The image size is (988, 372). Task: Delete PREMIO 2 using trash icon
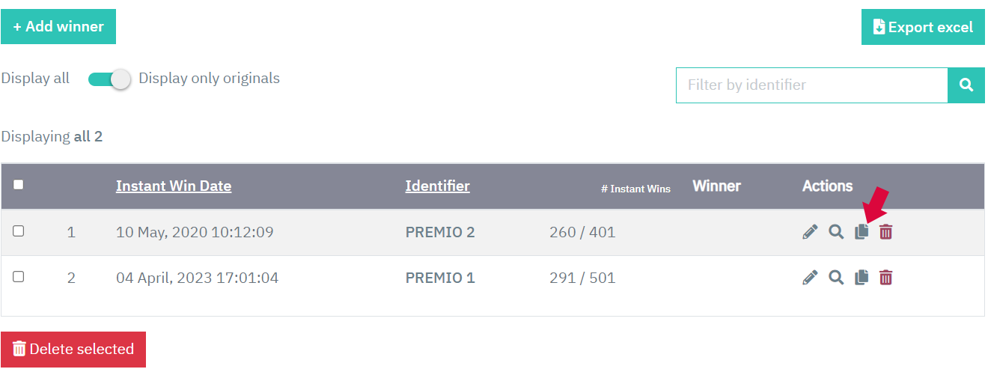tap(886, 232)
